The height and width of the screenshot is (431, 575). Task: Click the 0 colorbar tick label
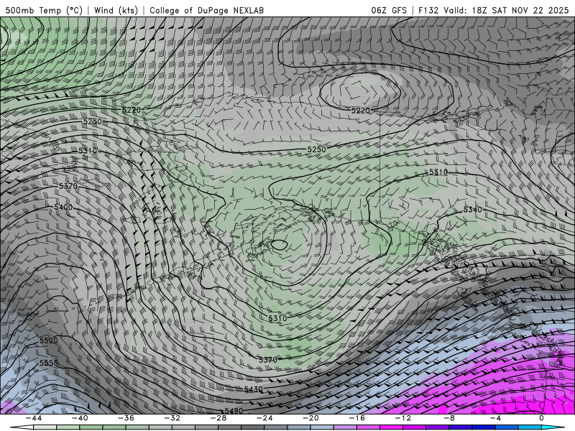[x=542, y=418]
